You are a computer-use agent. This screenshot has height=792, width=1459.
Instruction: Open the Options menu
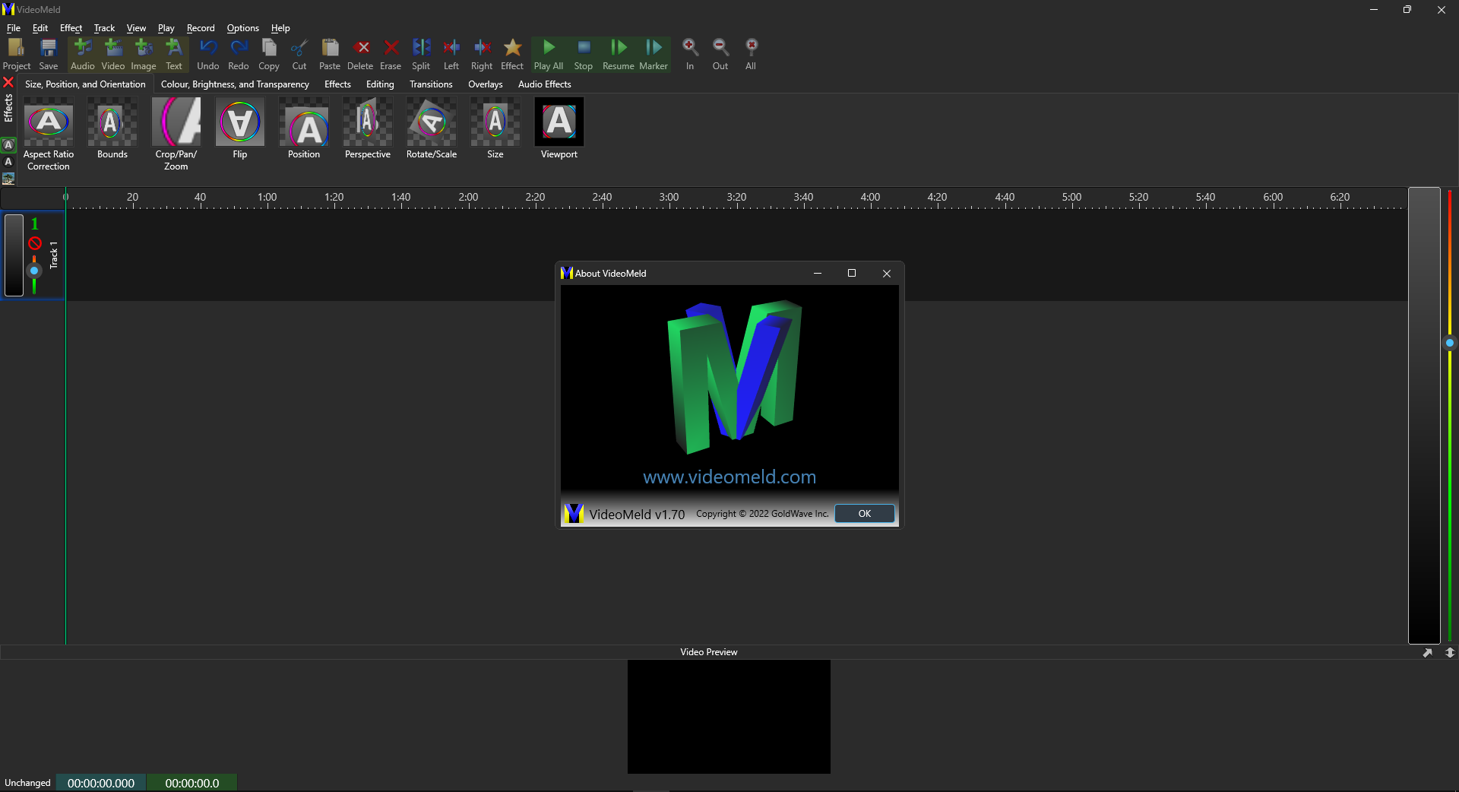[243, 28]
